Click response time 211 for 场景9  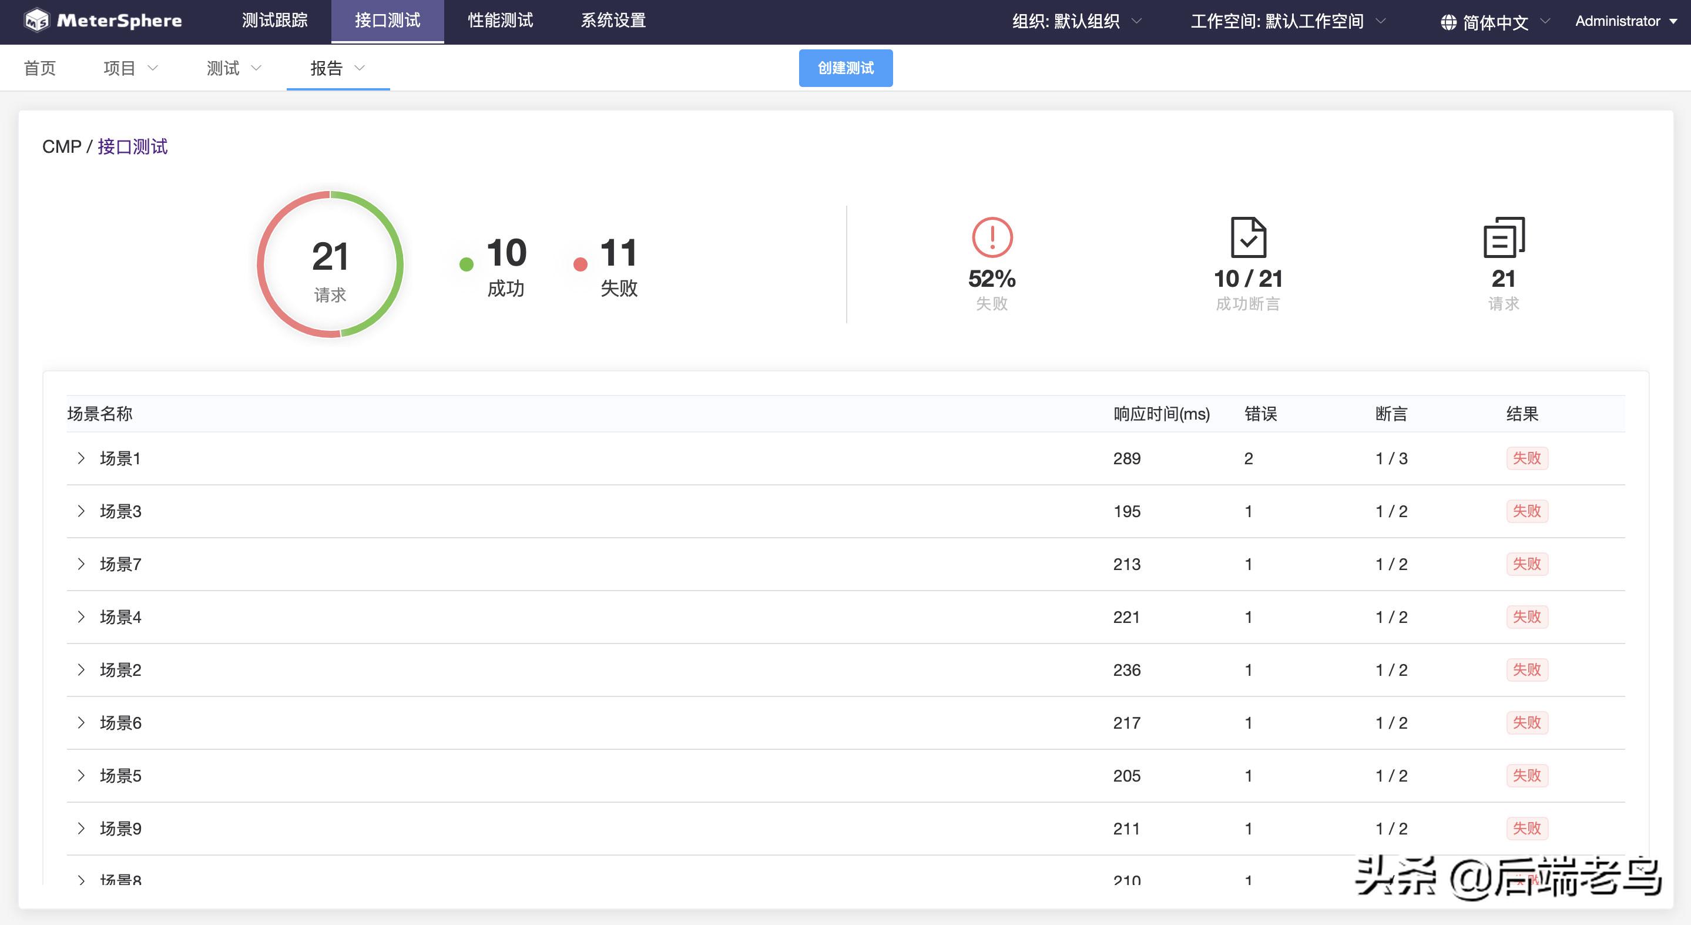coord(1126,829)
